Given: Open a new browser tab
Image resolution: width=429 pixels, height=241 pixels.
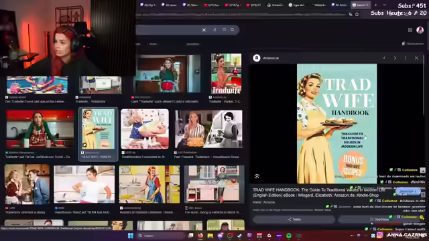Looking at the screenshot, I should click(375, 5).
